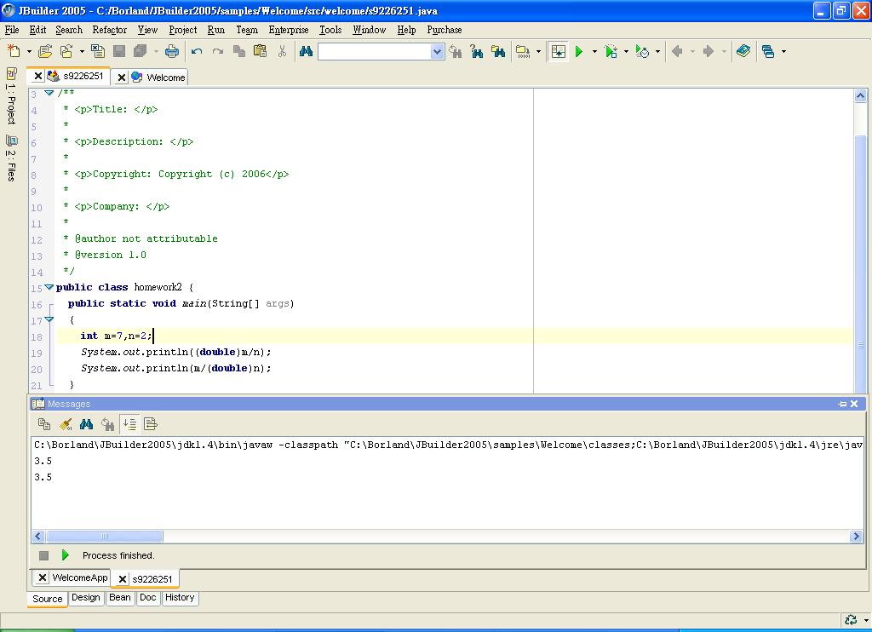Open the Purchase menu
872x632 pixels.
click(445, 30)
